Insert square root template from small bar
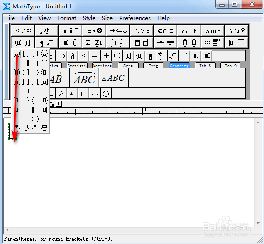Image resolution: width=264 pixels, height=244 pixels. 173,56
